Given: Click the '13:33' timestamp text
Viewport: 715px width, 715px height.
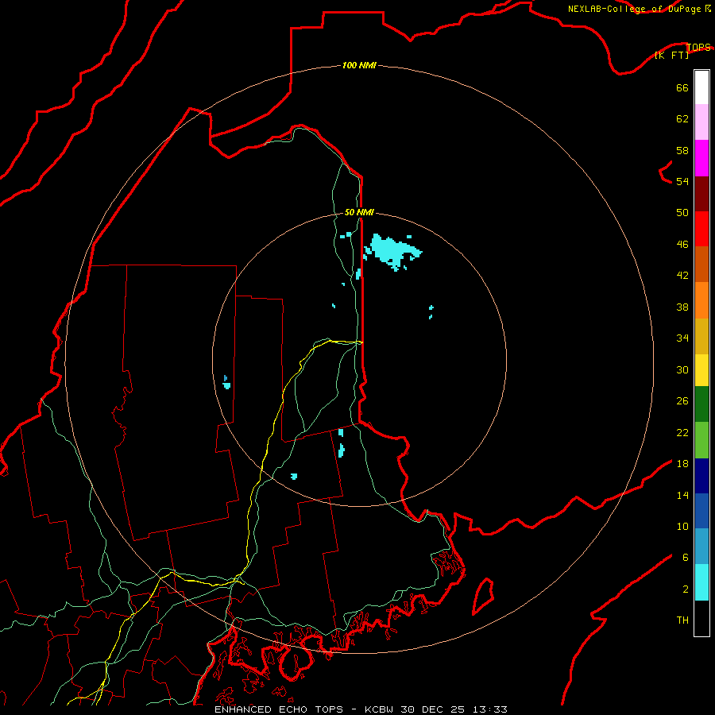Looking at the screenshot, I should coord(489,709).
